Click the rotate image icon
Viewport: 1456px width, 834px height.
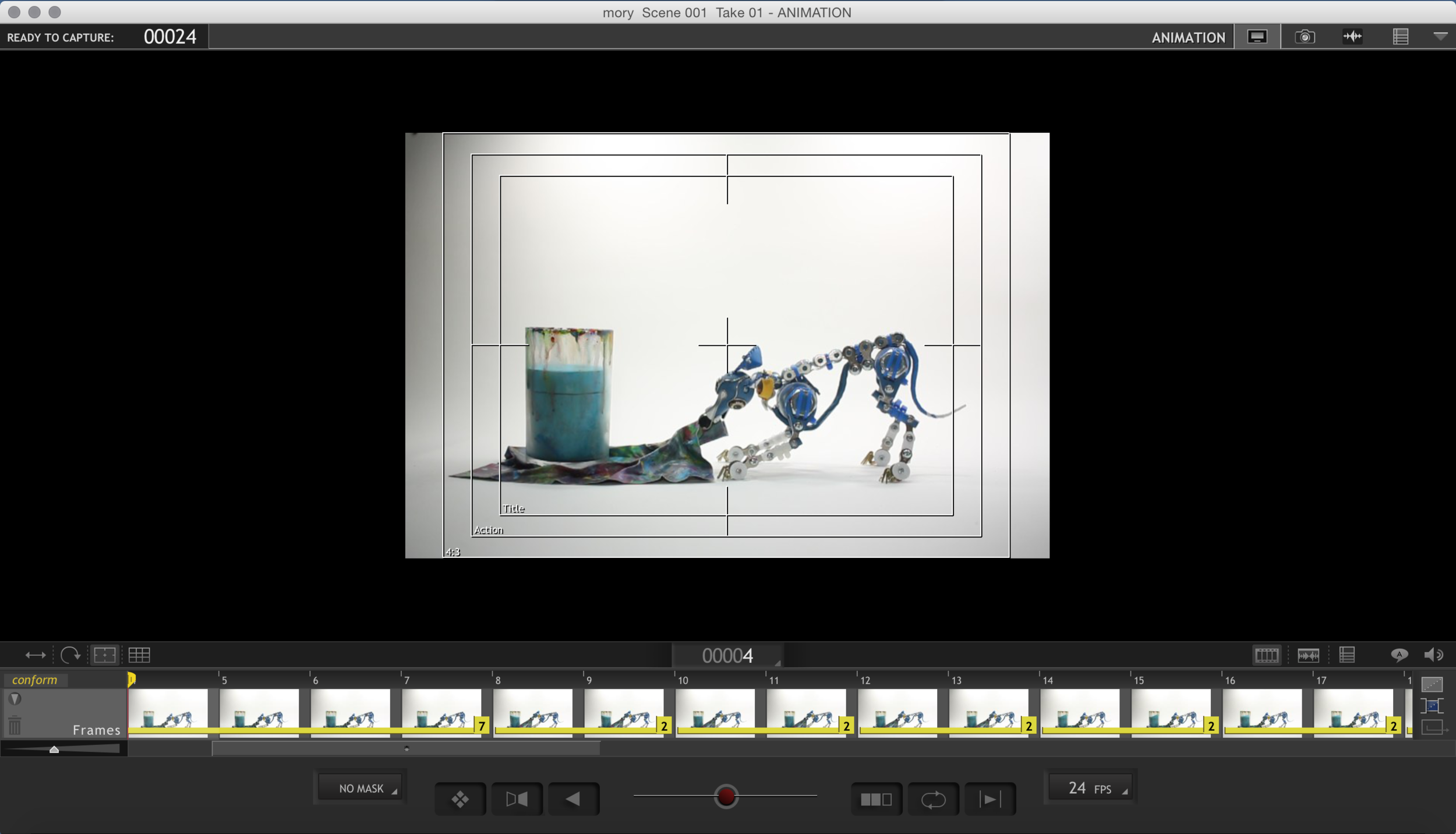[x=70, y=655]
